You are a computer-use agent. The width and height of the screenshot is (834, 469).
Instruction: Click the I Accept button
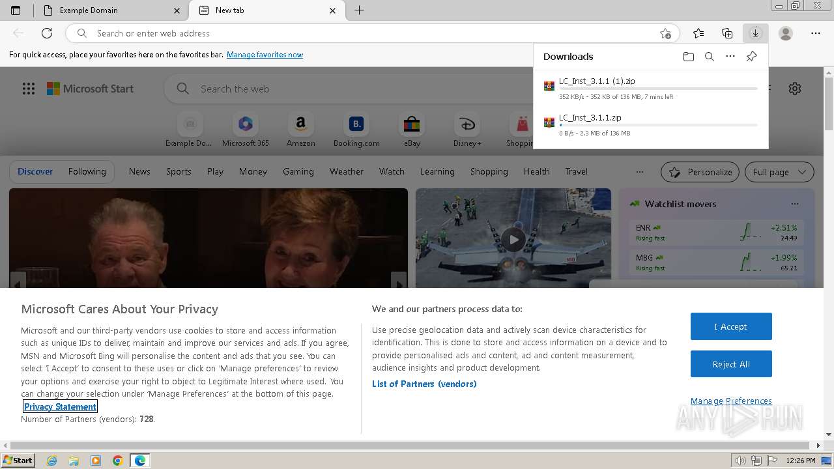pos(731,326)
